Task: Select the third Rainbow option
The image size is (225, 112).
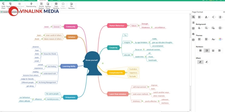Action: coord(213,50)
